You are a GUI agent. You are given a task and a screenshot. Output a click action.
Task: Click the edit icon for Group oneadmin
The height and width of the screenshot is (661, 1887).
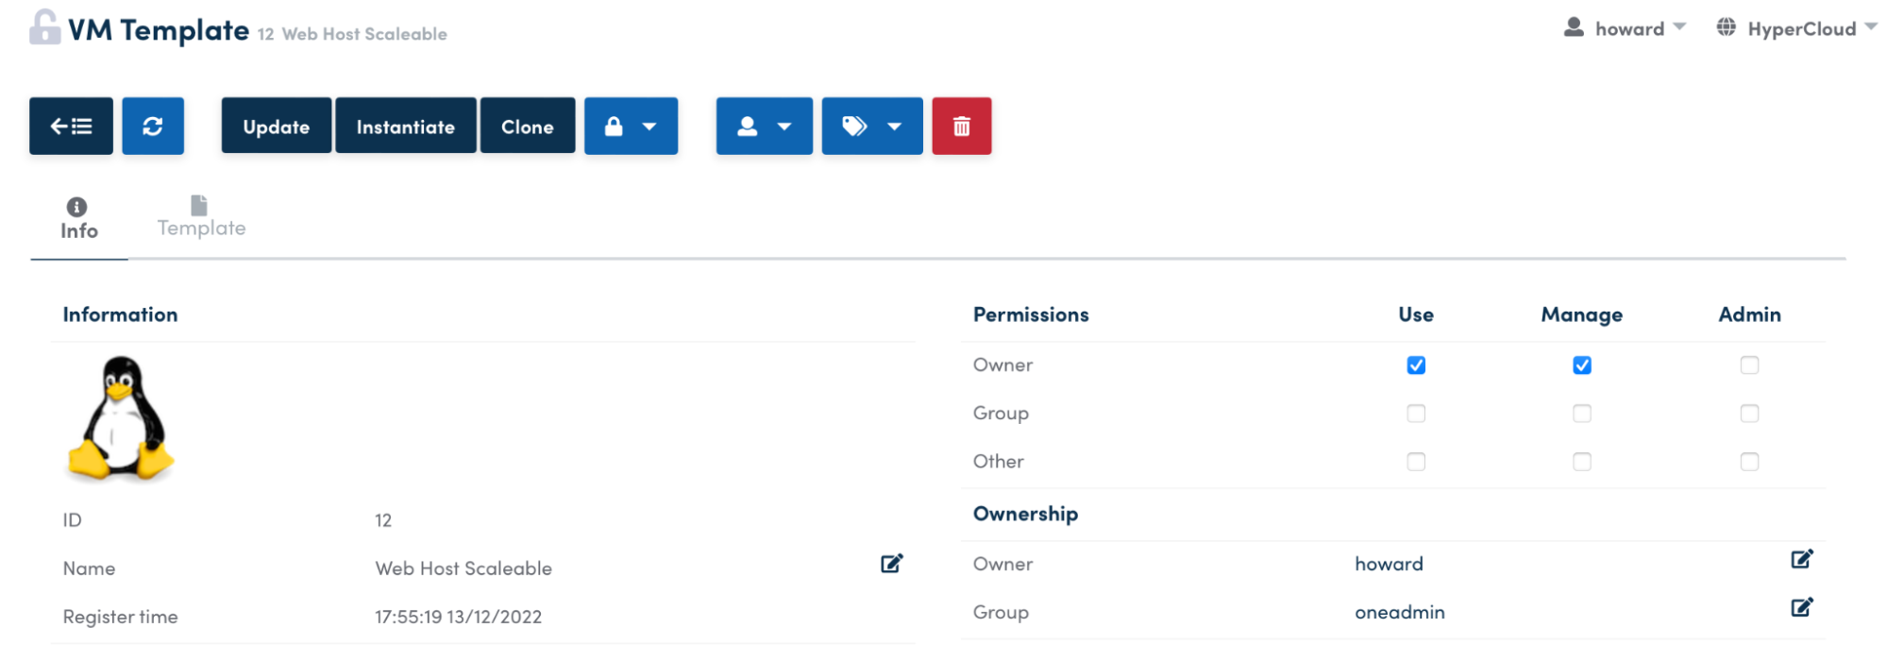[1801, 608]
